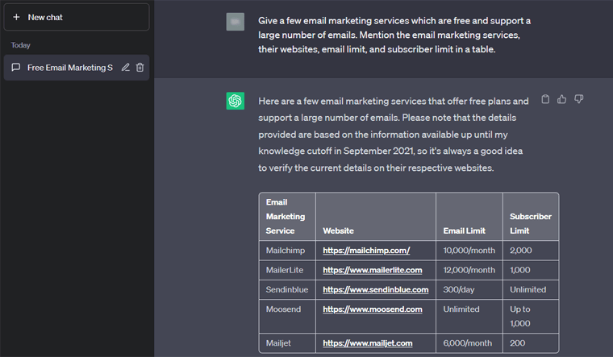Click the plus icon beside New chat
The height and width of the screenshot is (357, 613).
[x=16, y=17]
